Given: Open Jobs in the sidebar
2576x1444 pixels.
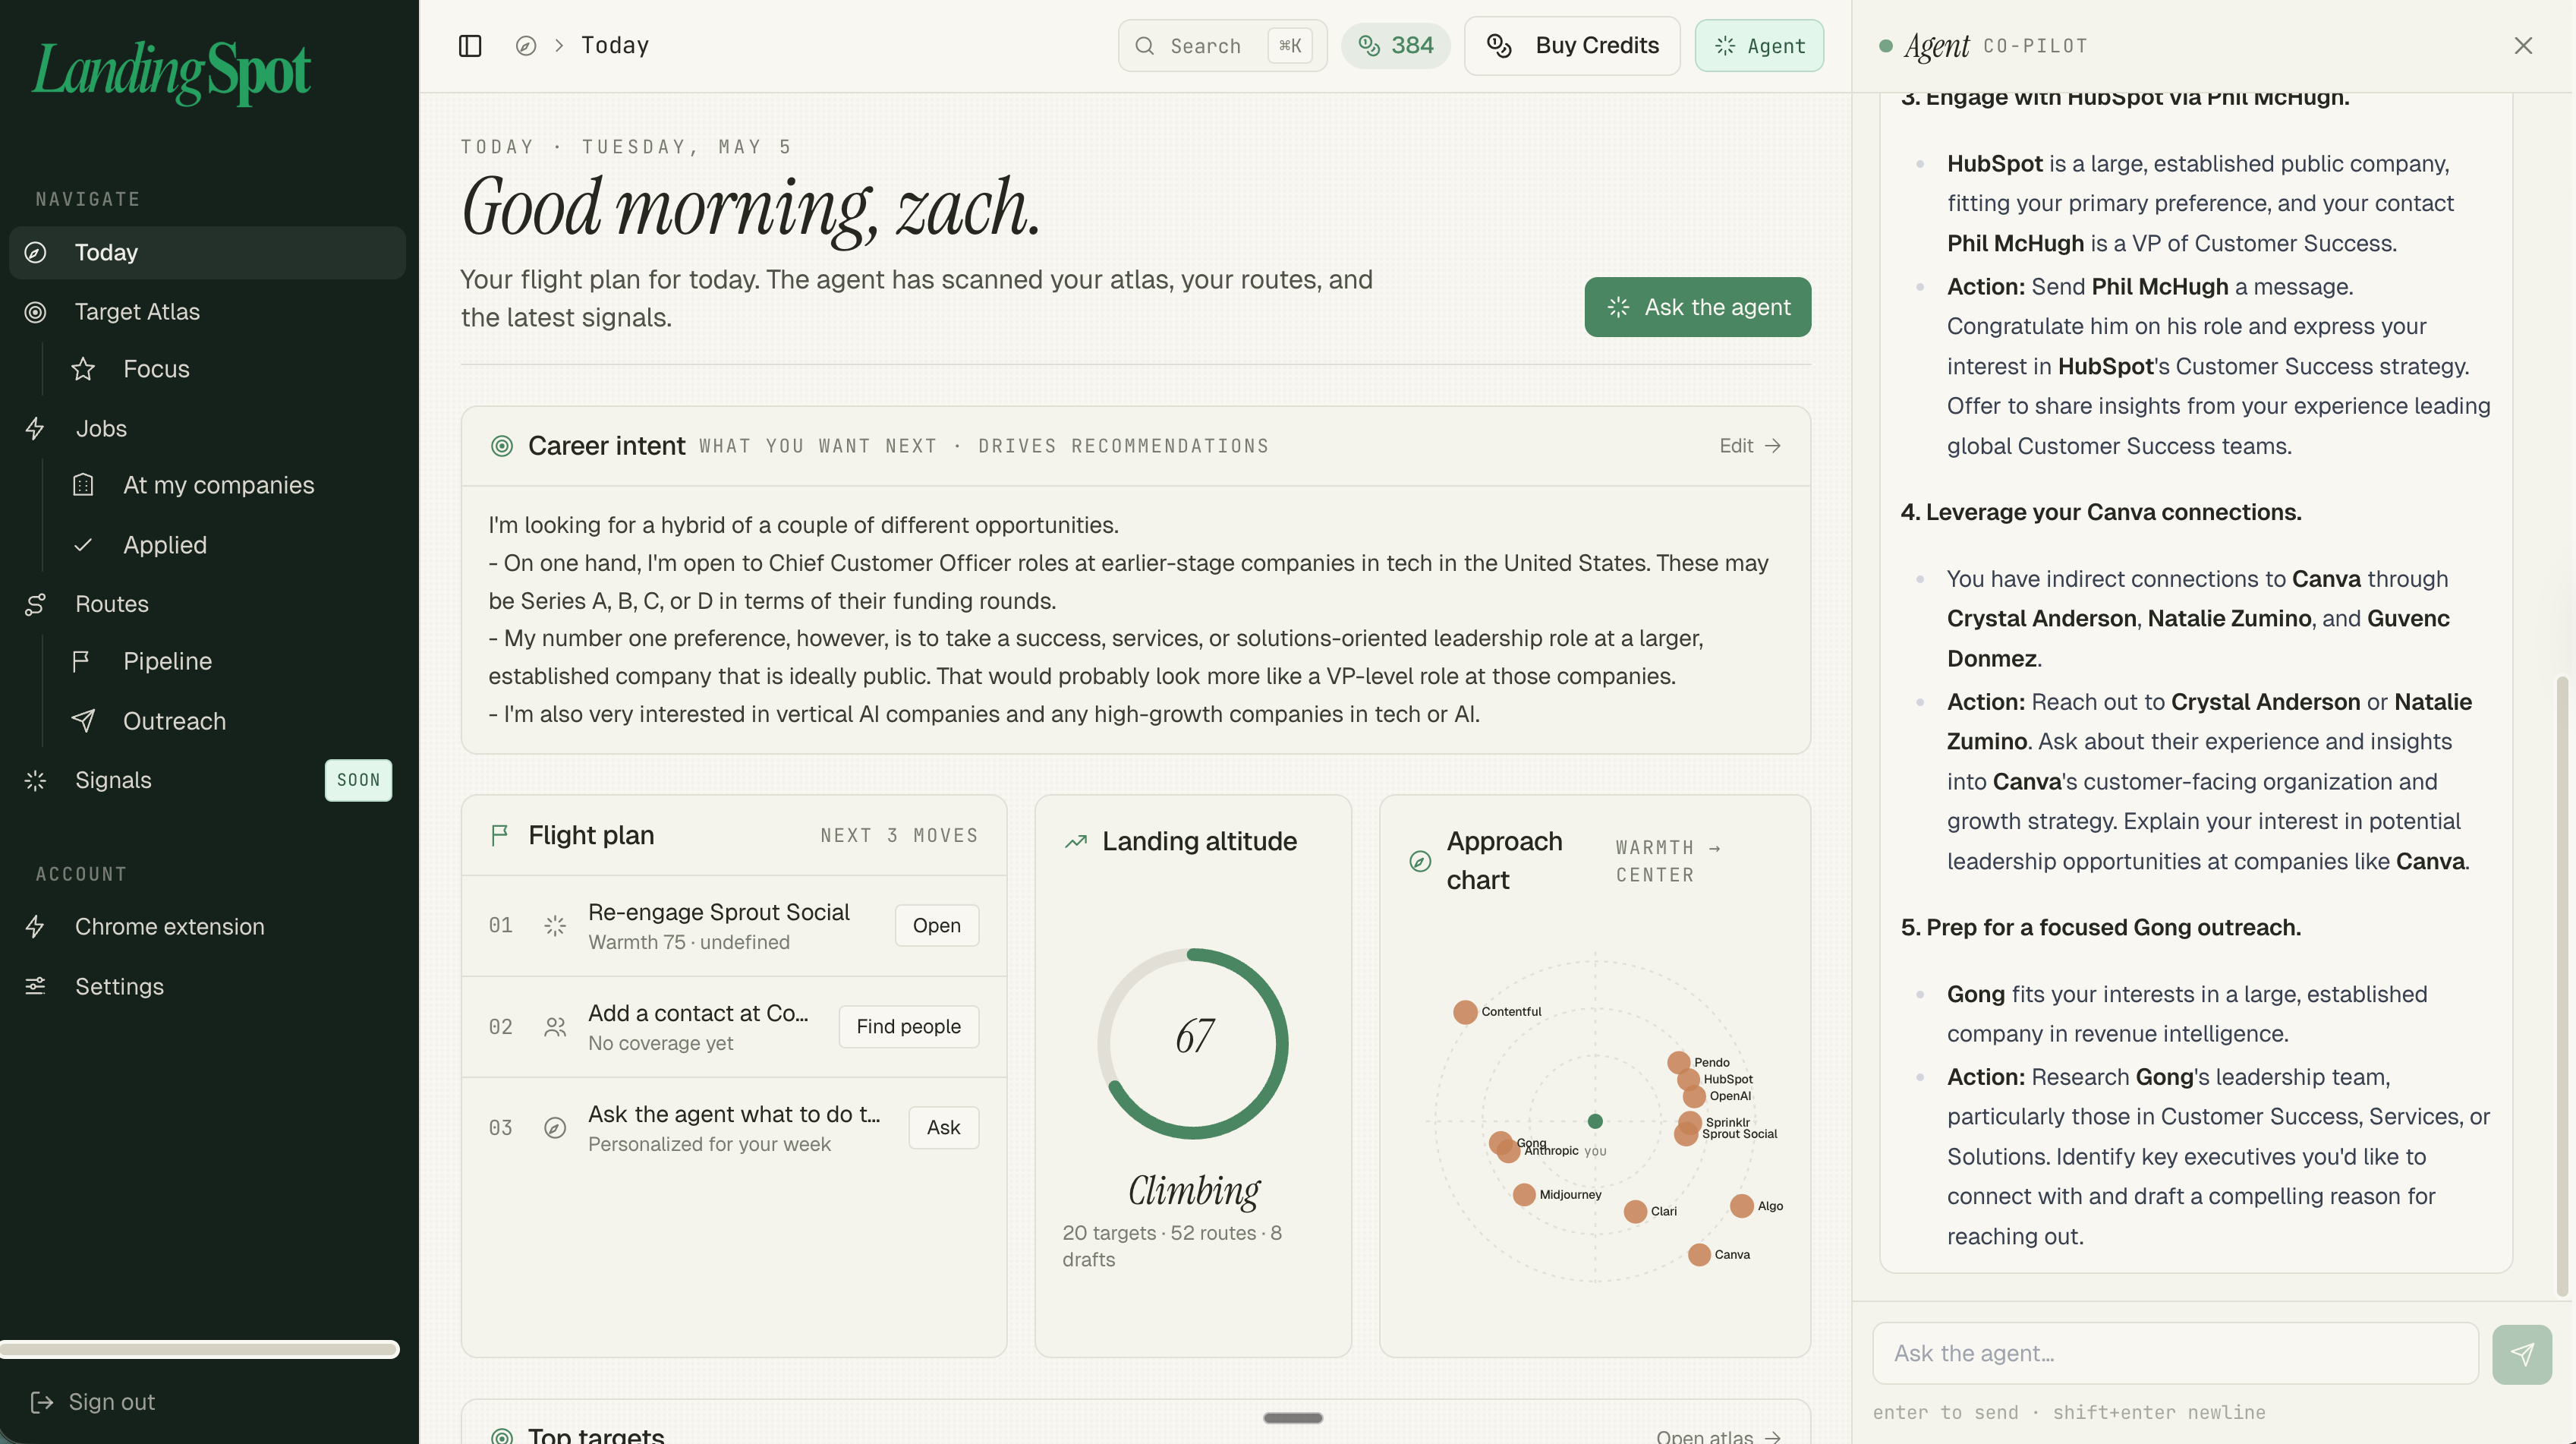Looking at the screenshot, I should pyautogui.click(x=207, y=429).
